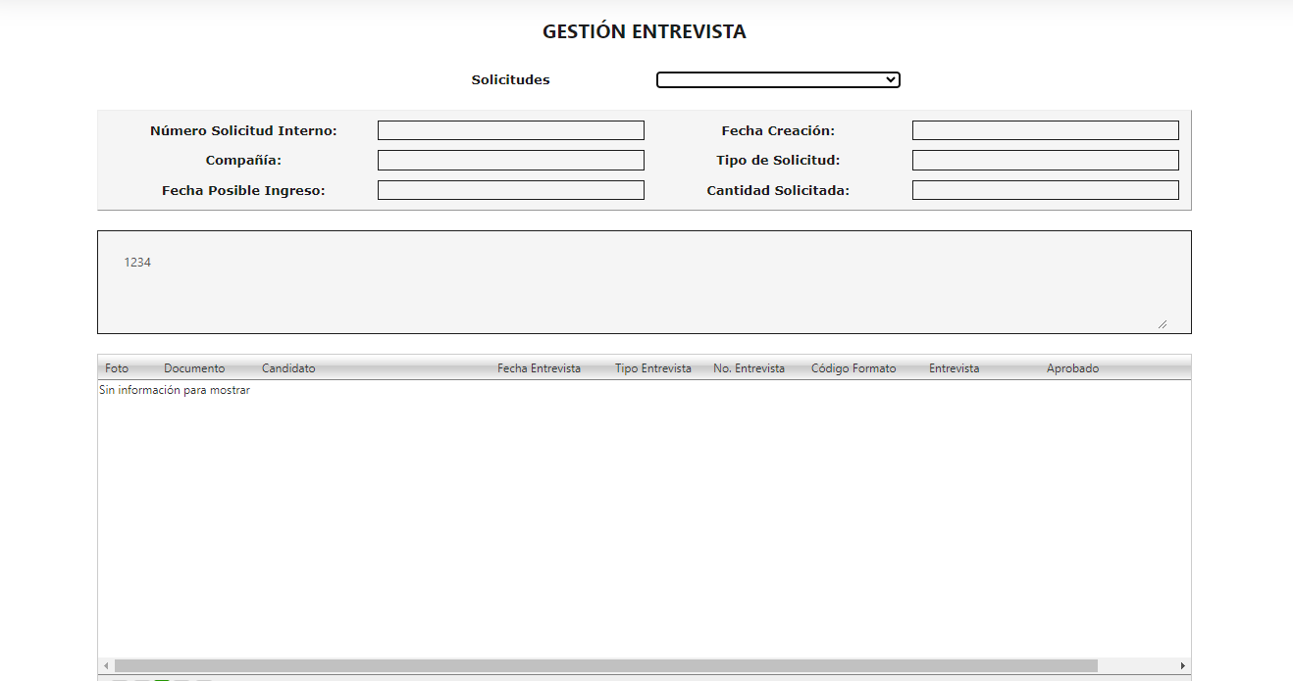
Task: Click the left arrow of the horizontal scrollbar
Action: coord(106,664)
